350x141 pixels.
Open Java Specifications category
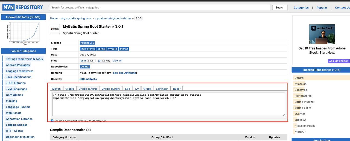pyautogui.click(x=19, y=77)
